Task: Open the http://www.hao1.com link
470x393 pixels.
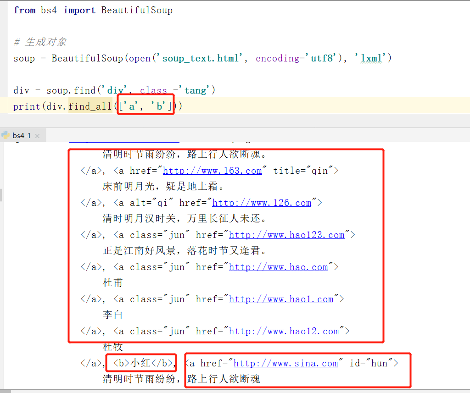Action: coord(281,299)
